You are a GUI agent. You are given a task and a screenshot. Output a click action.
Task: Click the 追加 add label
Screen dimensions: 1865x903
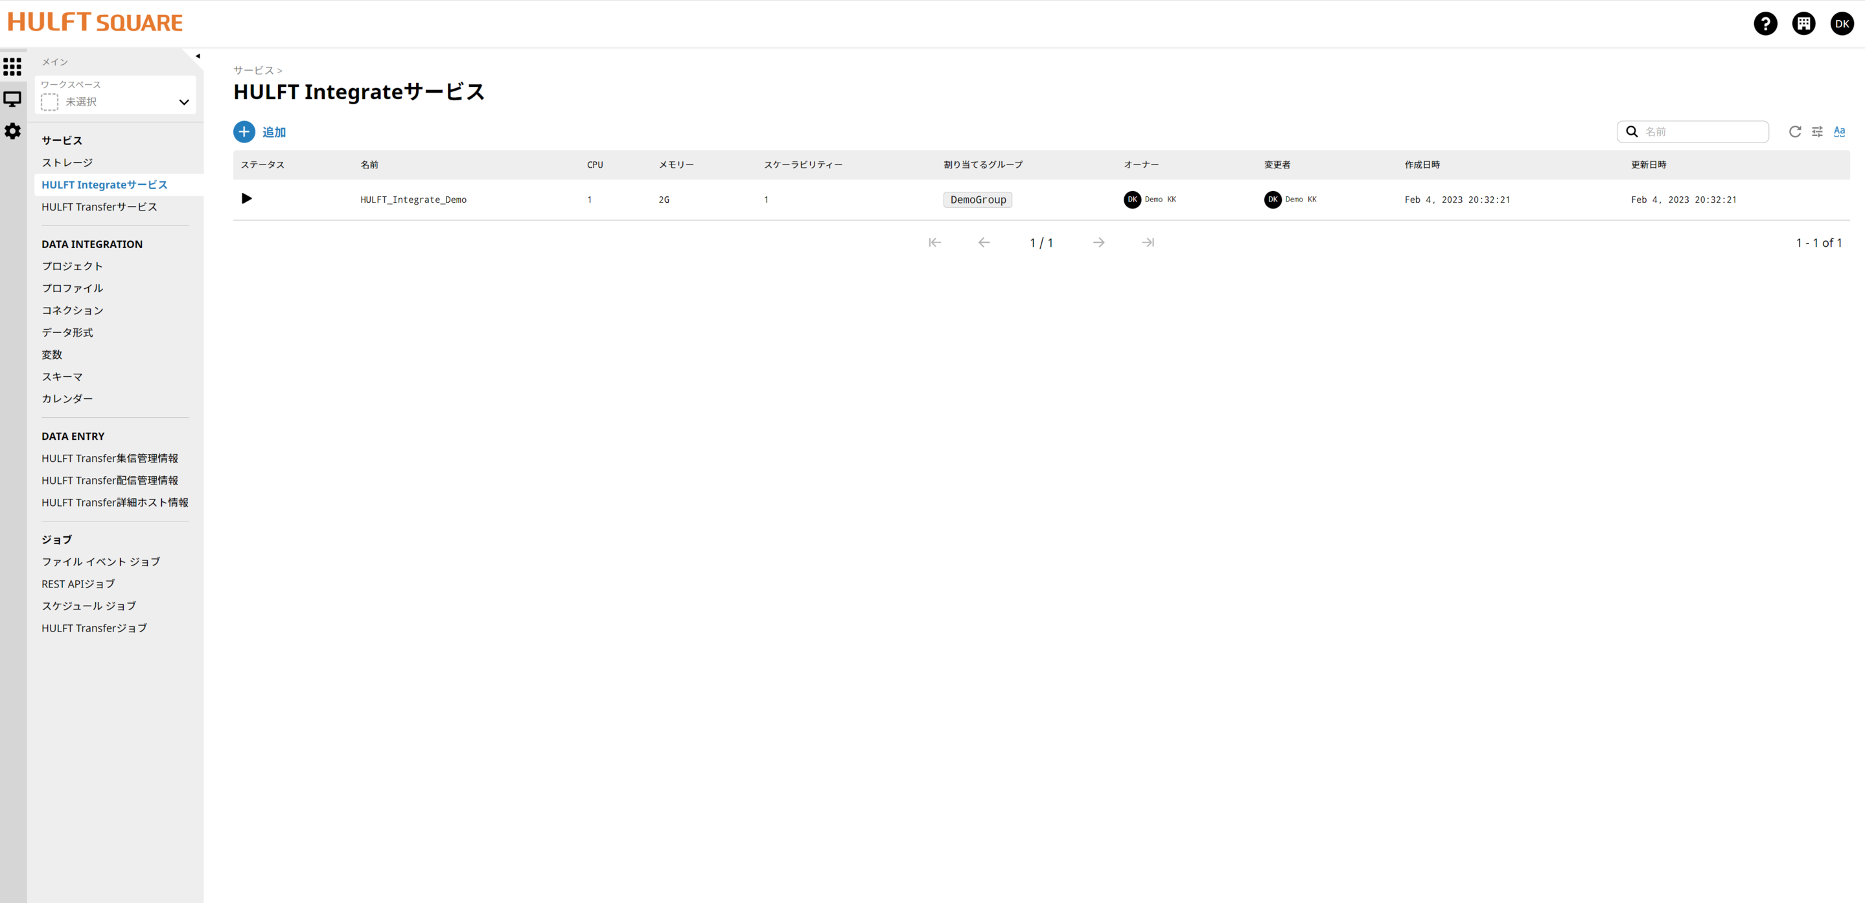point(273,131)
